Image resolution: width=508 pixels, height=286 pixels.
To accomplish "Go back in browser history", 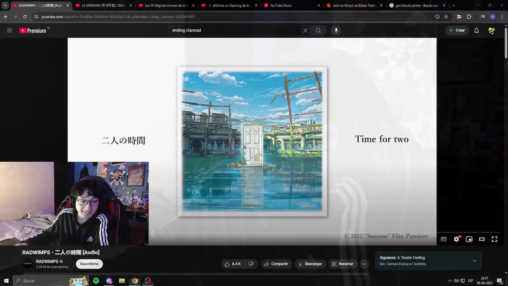I will click(6, 17).
